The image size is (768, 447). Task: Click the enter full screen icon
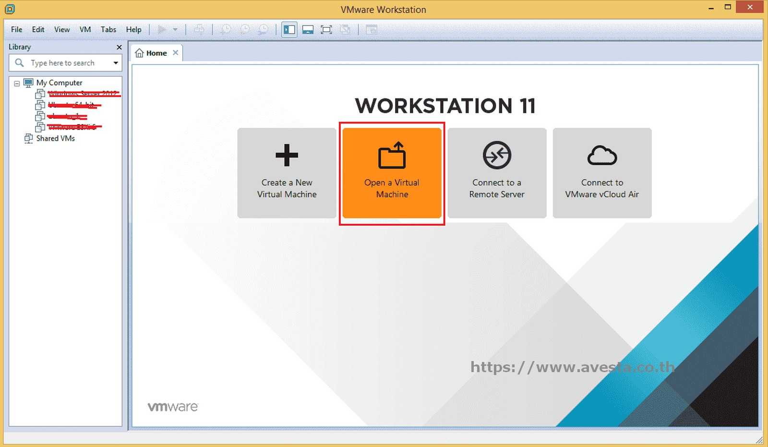click(x=326, y=29)
